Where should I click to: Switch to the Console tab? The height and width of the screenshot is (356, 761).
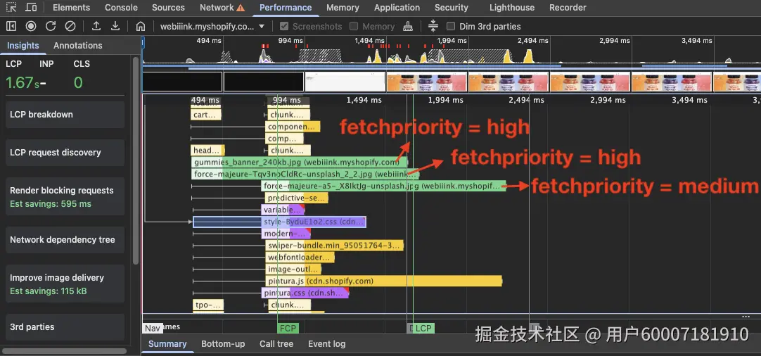[122, 7]
